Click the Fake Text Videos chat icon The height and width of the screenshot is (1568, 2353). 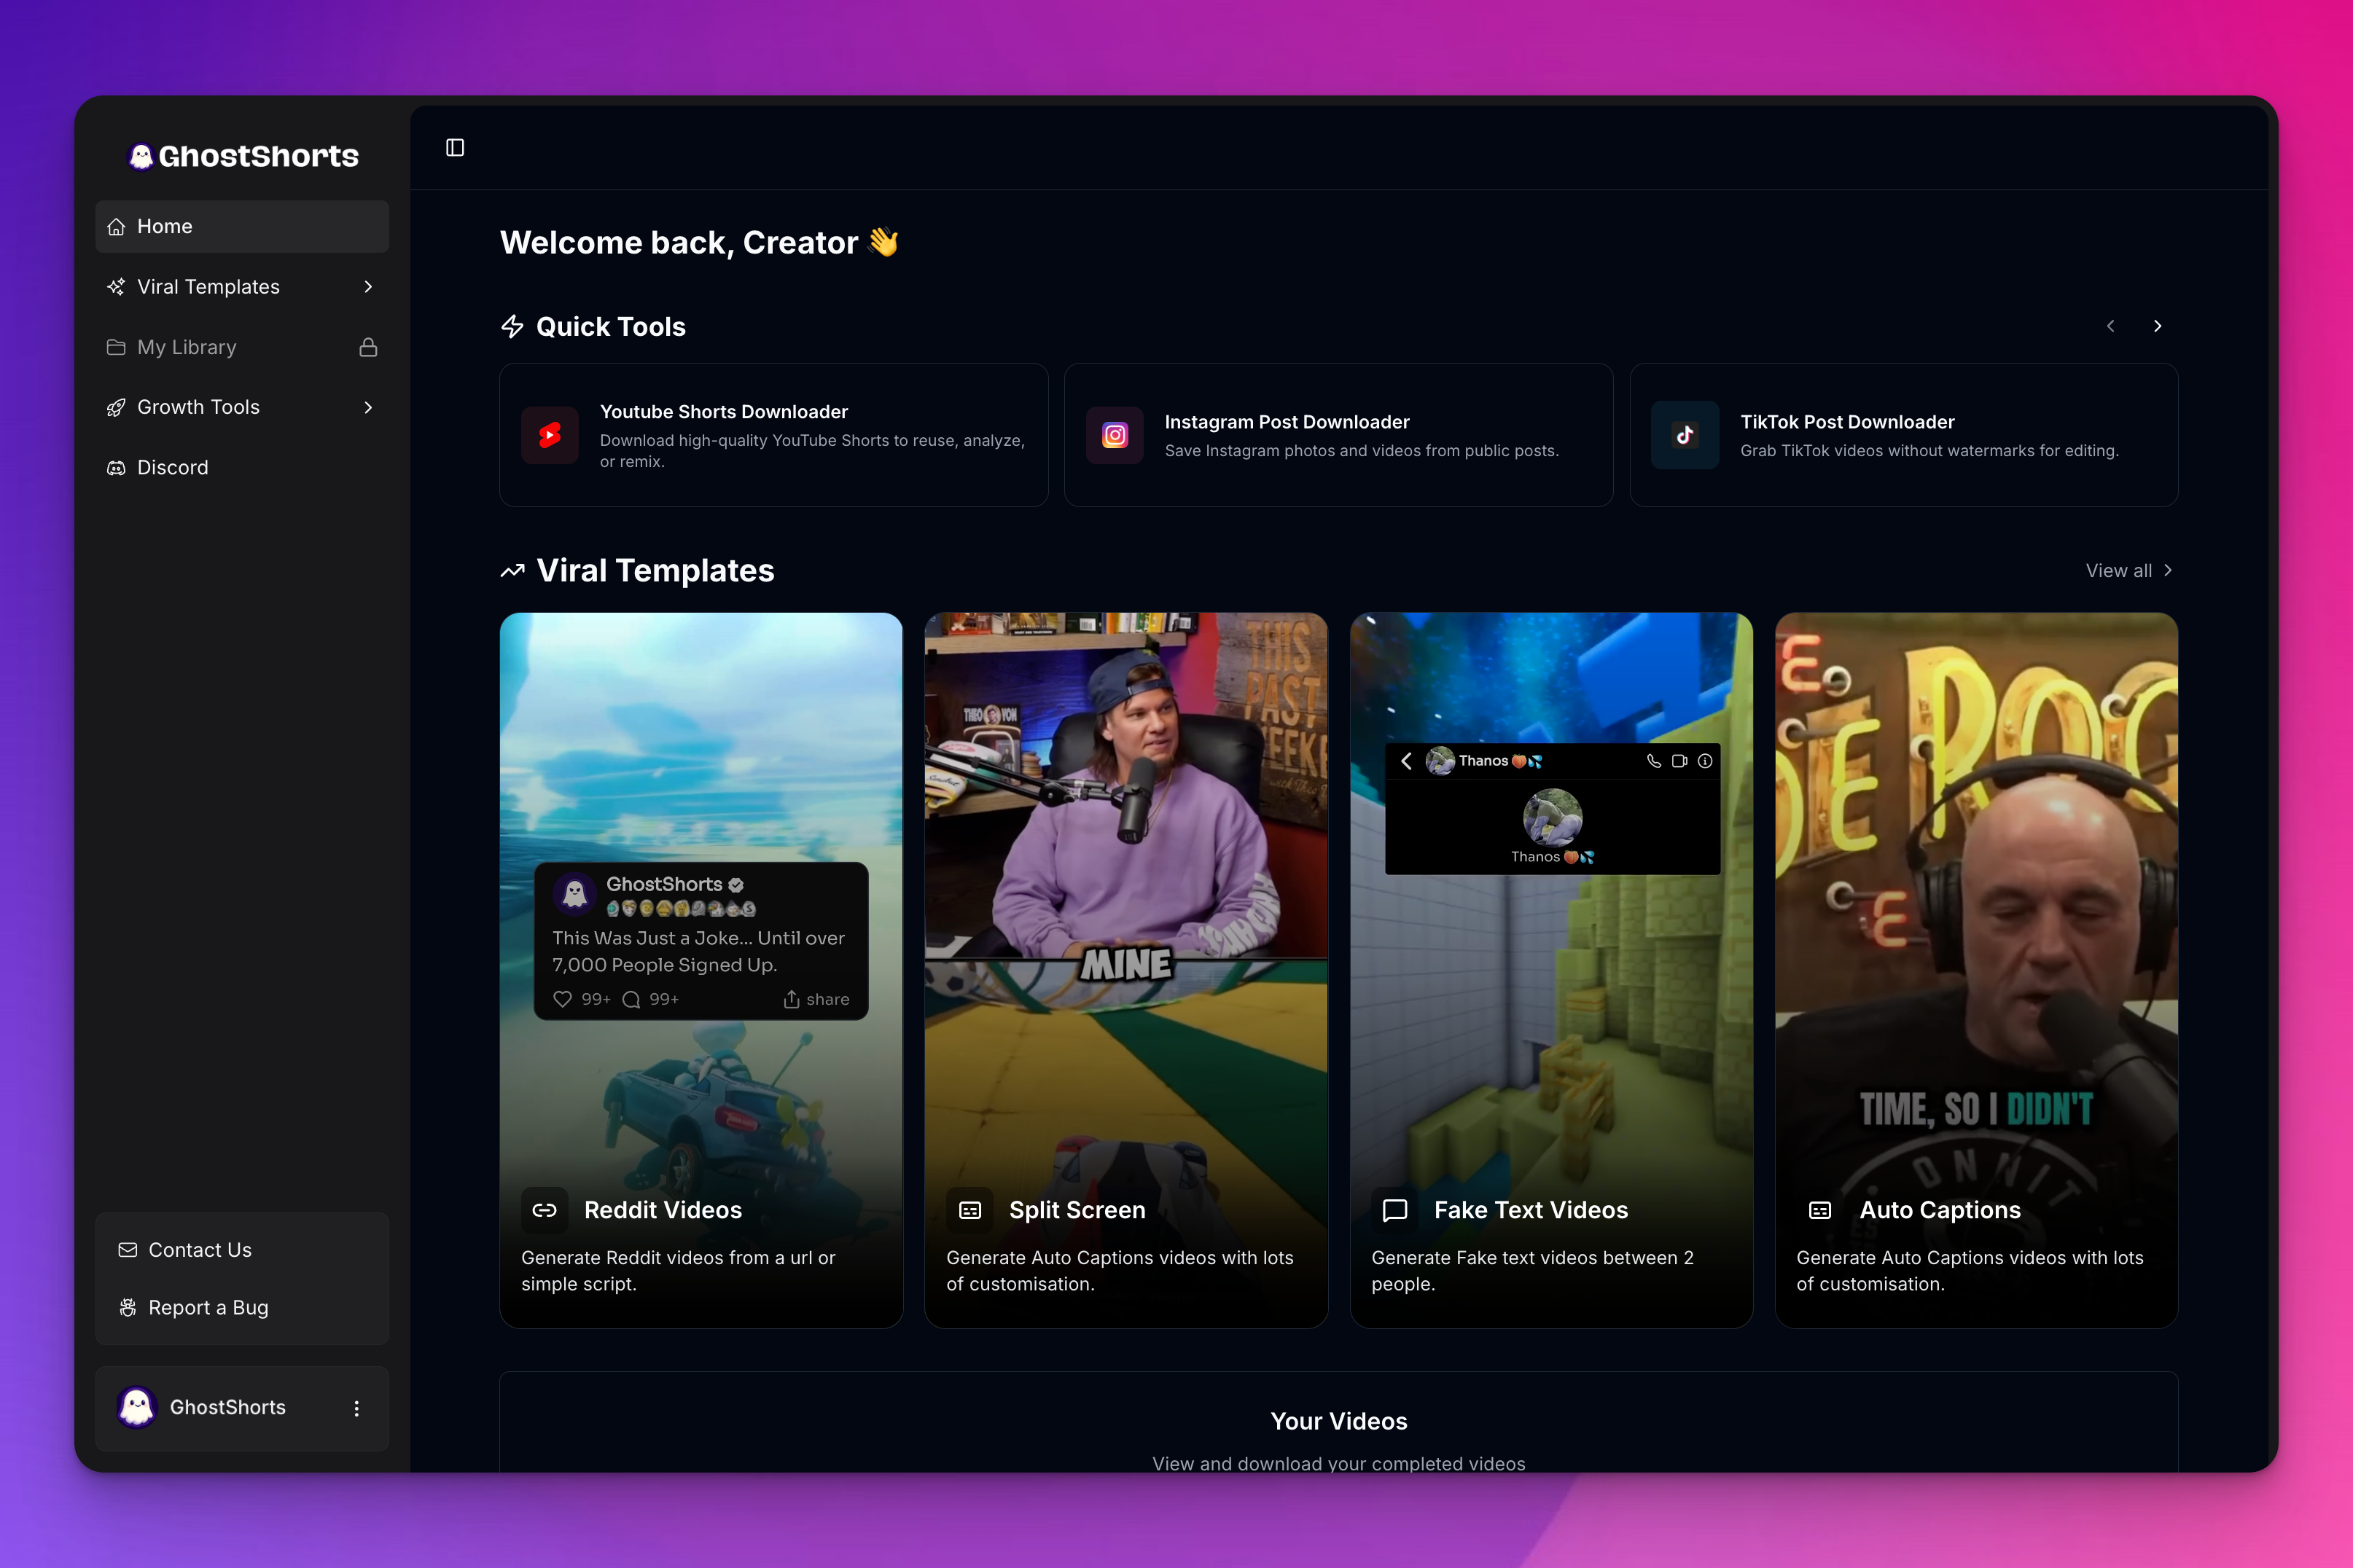tap(1394, 1210)
